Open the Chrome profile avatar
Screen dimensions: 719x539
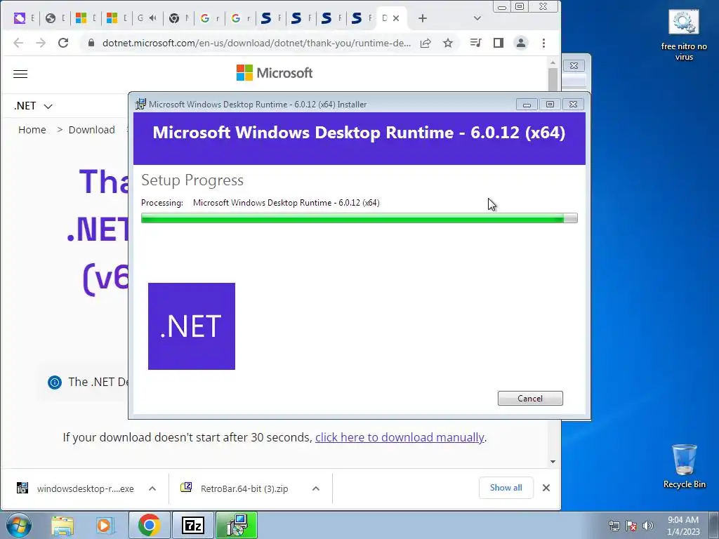point(521,43)
